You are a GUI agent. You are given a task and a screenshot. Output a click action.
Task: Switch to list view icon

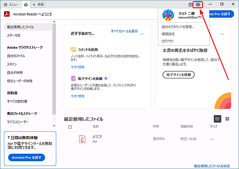click(218, 119)
